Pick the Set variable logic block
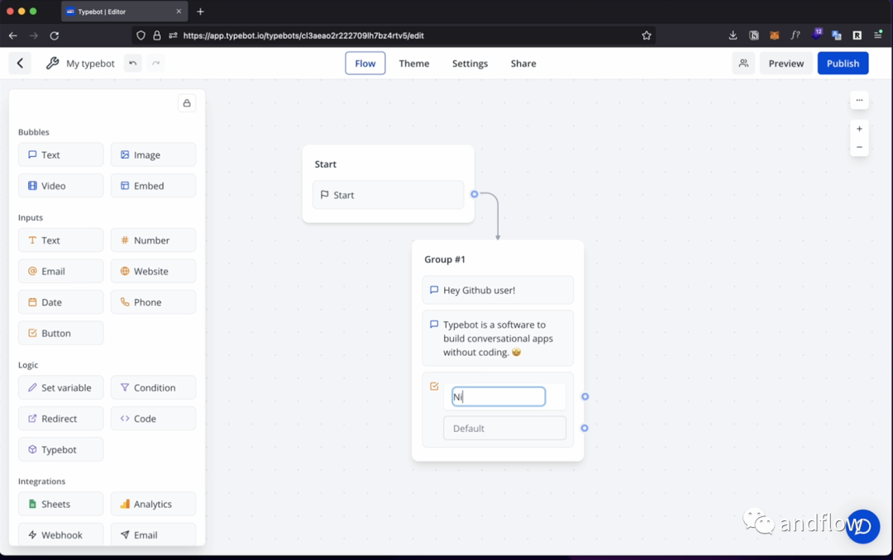The width and height of the screenshot is (893, 560). point(61,387)
